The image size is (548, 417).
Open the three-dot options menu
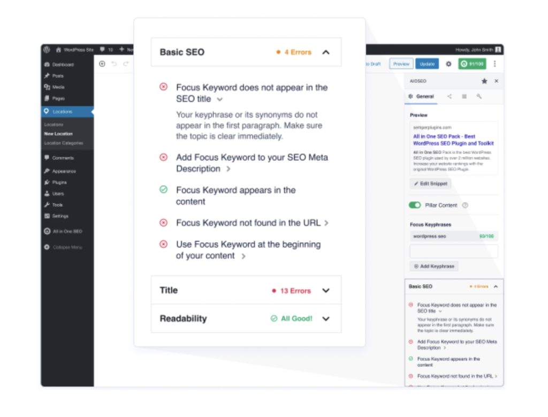pyautogui.click(x=494, y=64)
